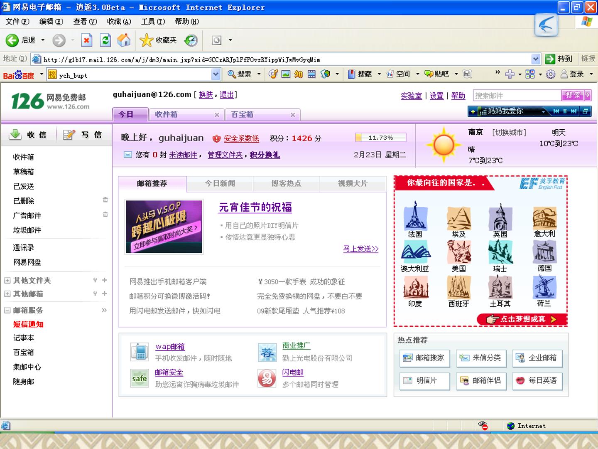The image size is (598, 449).
Task: Click the 邮箱搬家 button
Action: coord(424,358)
